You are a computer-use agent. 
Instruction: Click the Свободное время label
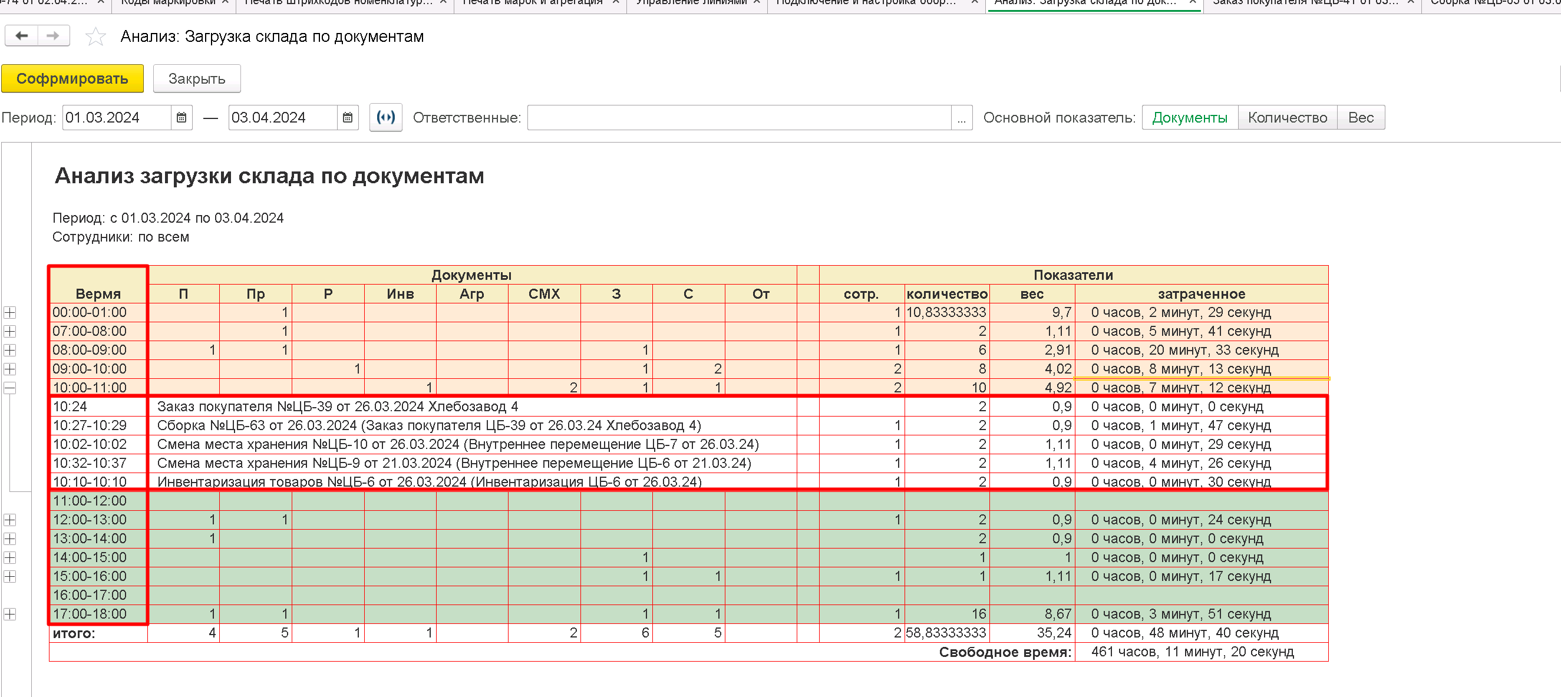(x=1005, y=652)
